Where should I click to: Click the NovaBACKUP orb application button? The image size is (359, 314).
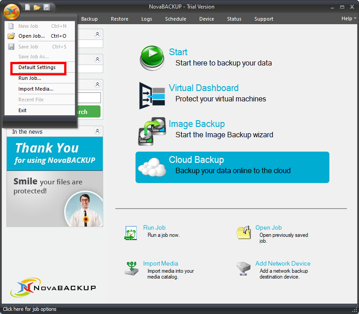click(12, 10)
